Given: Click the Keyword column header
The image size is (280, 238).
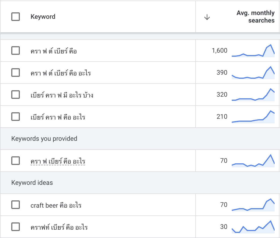Looking at the screenshot, I should (43, 17).
